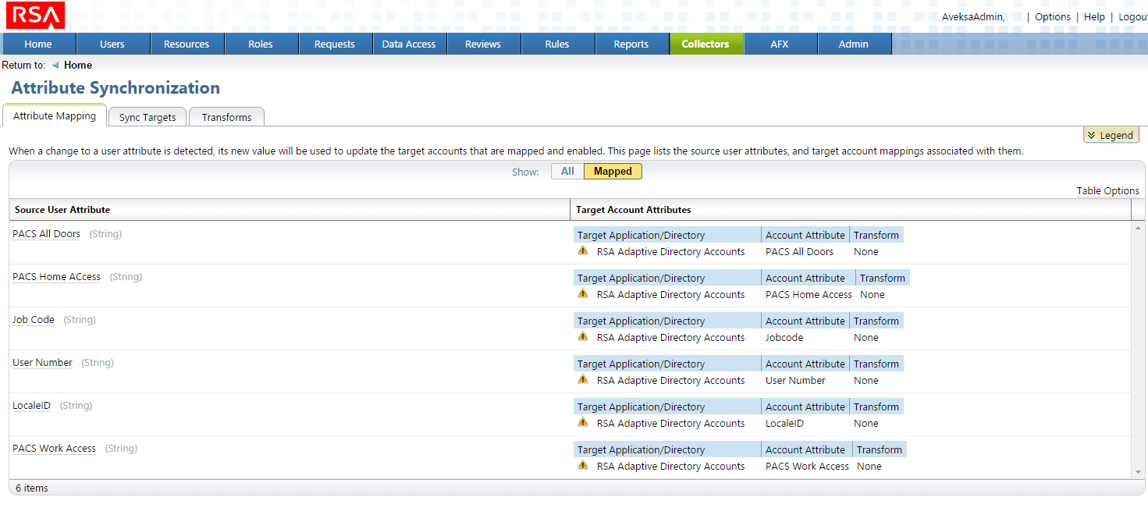Open PACS Home ACcess source attribute
The height and width of the screenshot is (522, 1148).
tap(56, 277)
